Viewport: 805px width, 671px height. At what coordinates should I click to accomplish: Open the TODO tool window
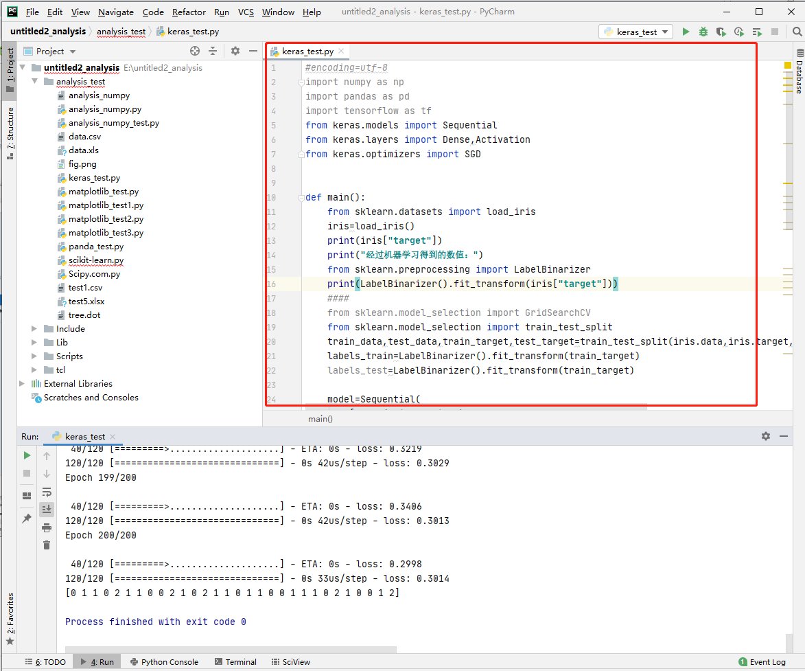click(x=46, y=662)
